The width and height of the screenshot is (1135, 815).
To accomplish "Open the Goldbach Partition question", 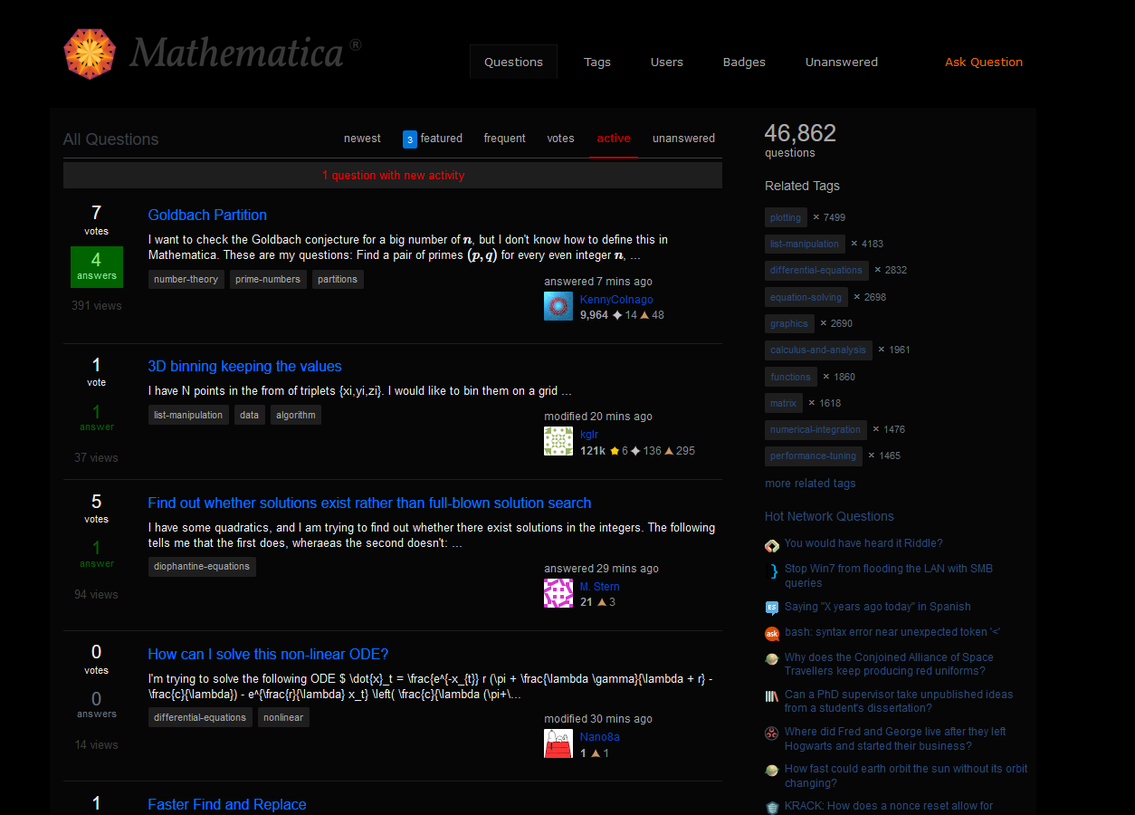I will 207,215.
